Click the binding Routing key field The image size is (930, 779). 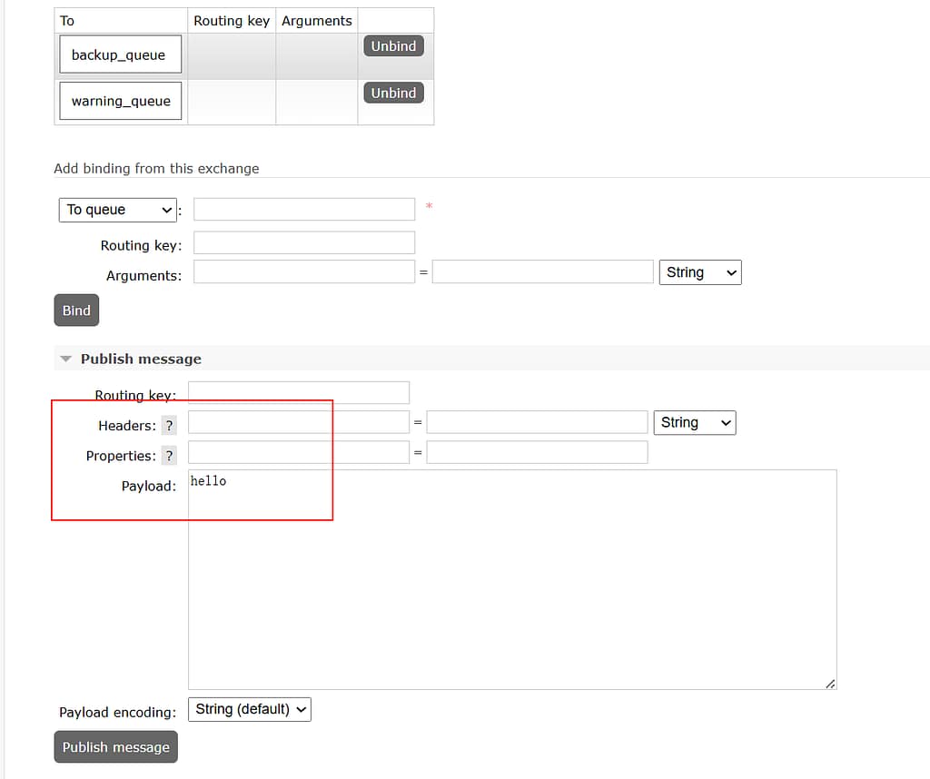[303, 243]
